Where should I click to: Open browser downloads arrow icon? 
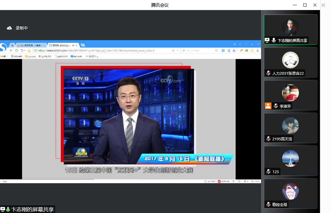click(258, 51)
